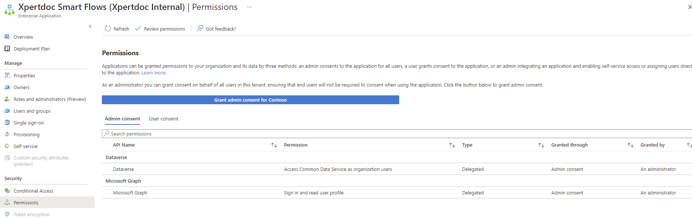Open Users and groups page
692x218 pixels.
[x=32, y=111]
